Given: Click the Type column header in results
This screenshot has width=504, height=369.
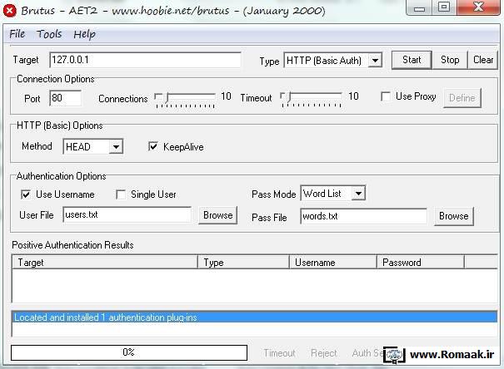Looking at the screenshot, I should [x=243, y=263].
